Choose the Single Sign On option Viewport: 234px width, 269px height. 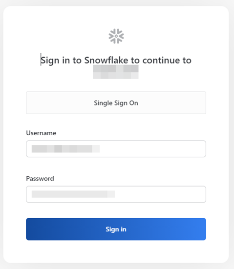[x=116, y=103]
